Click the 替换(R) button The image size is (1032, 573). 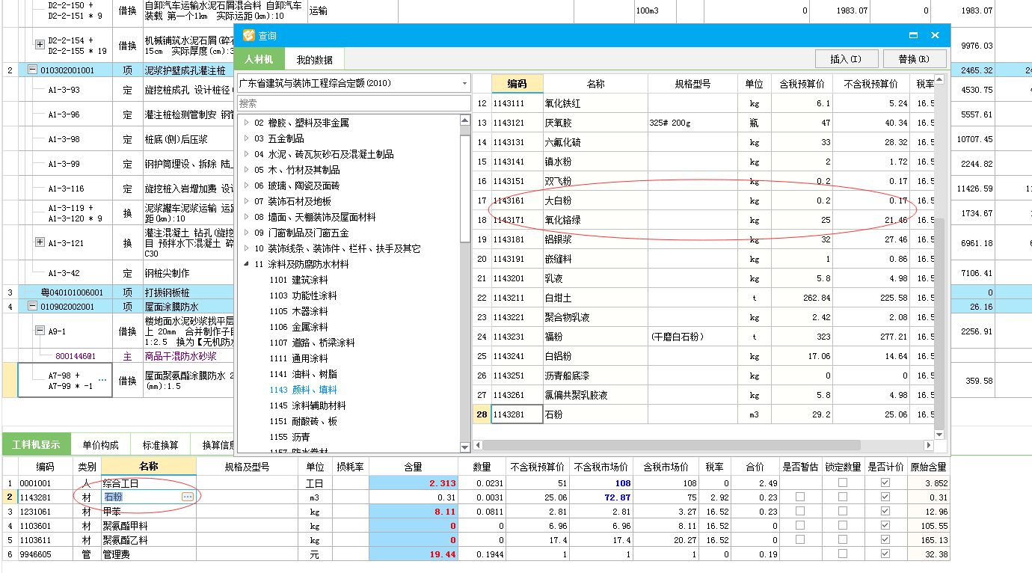[915, 59]
